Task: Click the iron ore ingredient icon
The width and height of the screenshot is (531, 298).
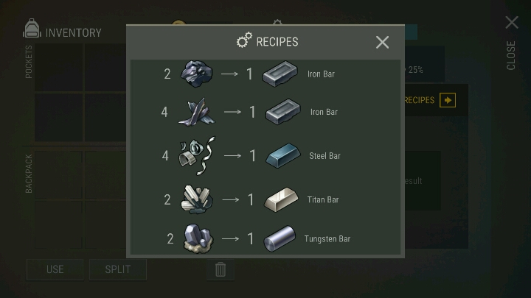Action: [x=197, y=74]
